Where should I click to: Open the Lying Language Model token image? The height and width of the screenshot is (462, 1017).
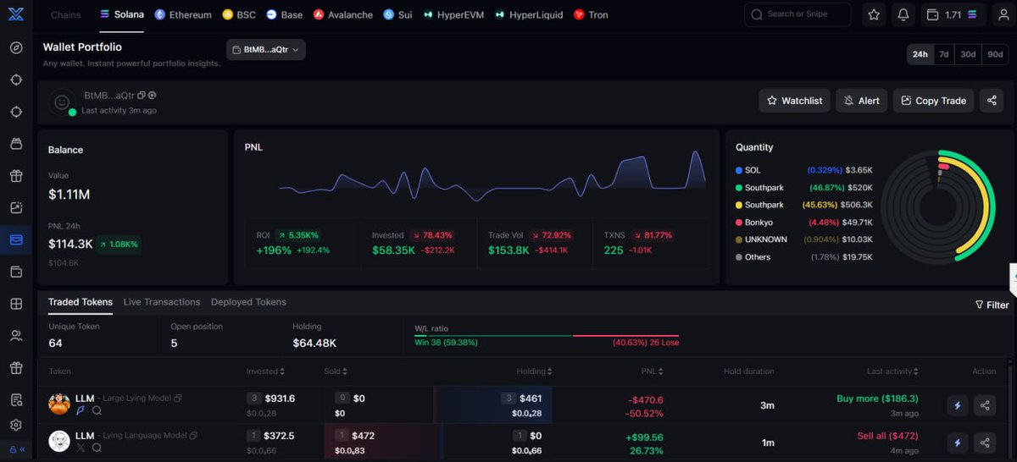[59, 441]
